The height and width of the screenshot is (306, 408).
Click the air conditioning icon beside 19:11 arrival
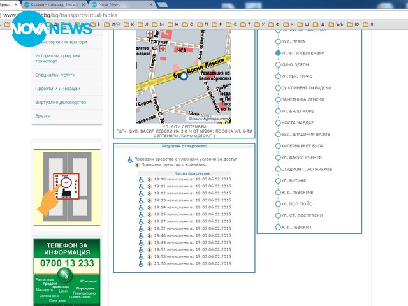coord(148,186)
